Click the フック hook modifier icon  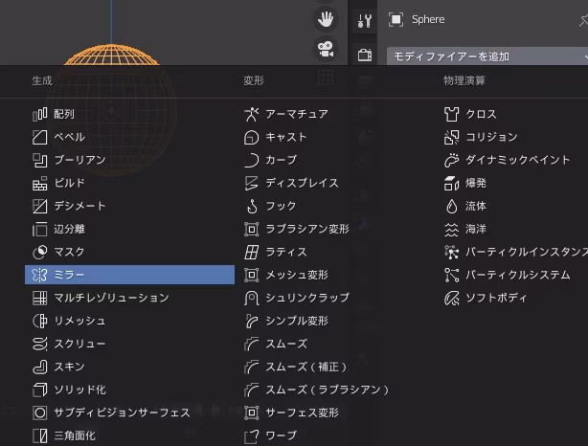pyautogui.click(x=251, y=206)
